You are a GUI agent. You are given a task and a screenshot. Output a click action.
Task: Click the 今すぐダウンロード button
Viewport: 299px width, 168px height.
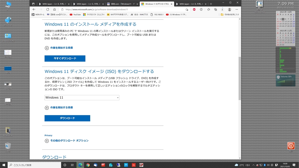[65, 58]
